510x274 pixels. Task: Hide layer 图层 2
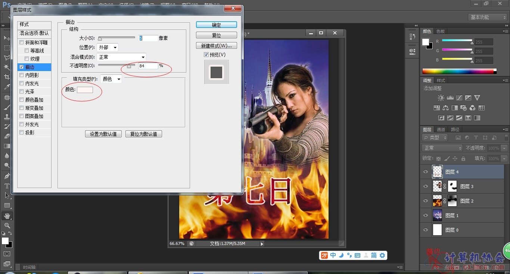click(426, 201)
